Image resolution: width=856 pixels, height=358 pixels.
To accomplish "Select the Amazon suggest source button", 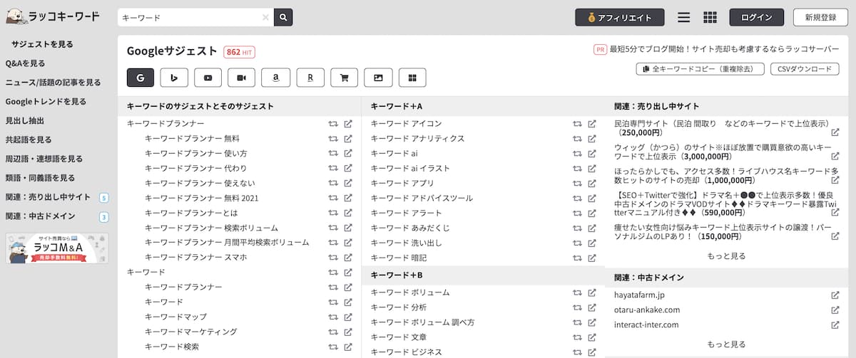I will (x=276, y=77).
